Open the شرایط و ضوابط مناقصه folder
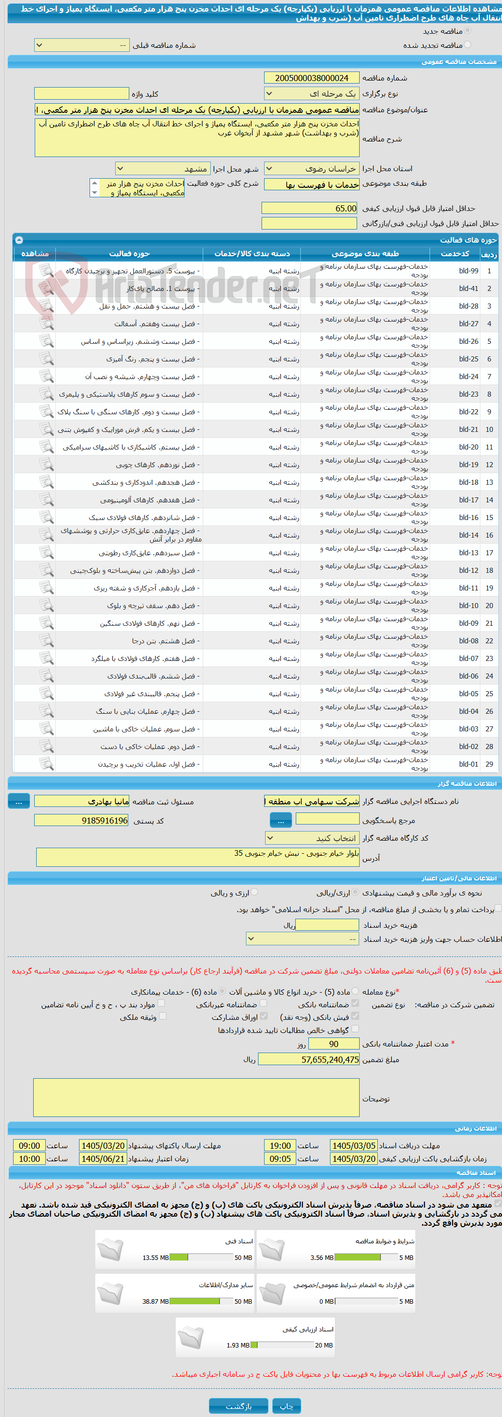Screen dimensions: 502x1417 tap(272, 1249)
